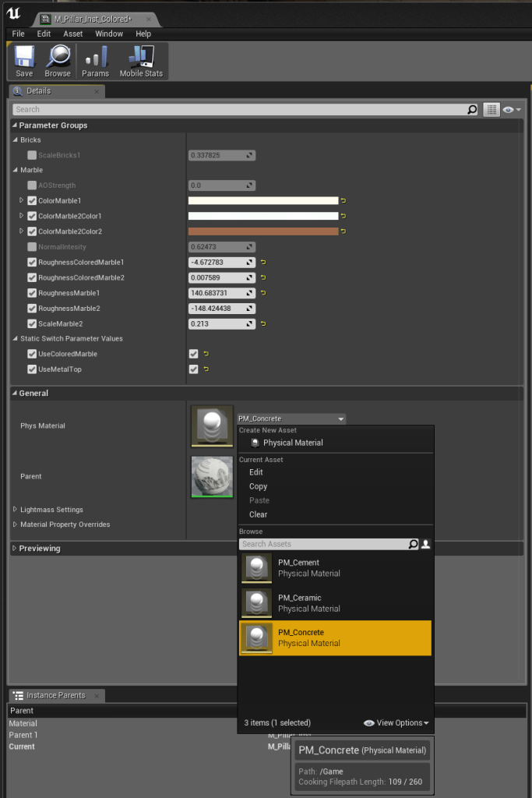Uncheck the UseColoredMarble value checkbox
532x798 pixels.
pos(193,354)
